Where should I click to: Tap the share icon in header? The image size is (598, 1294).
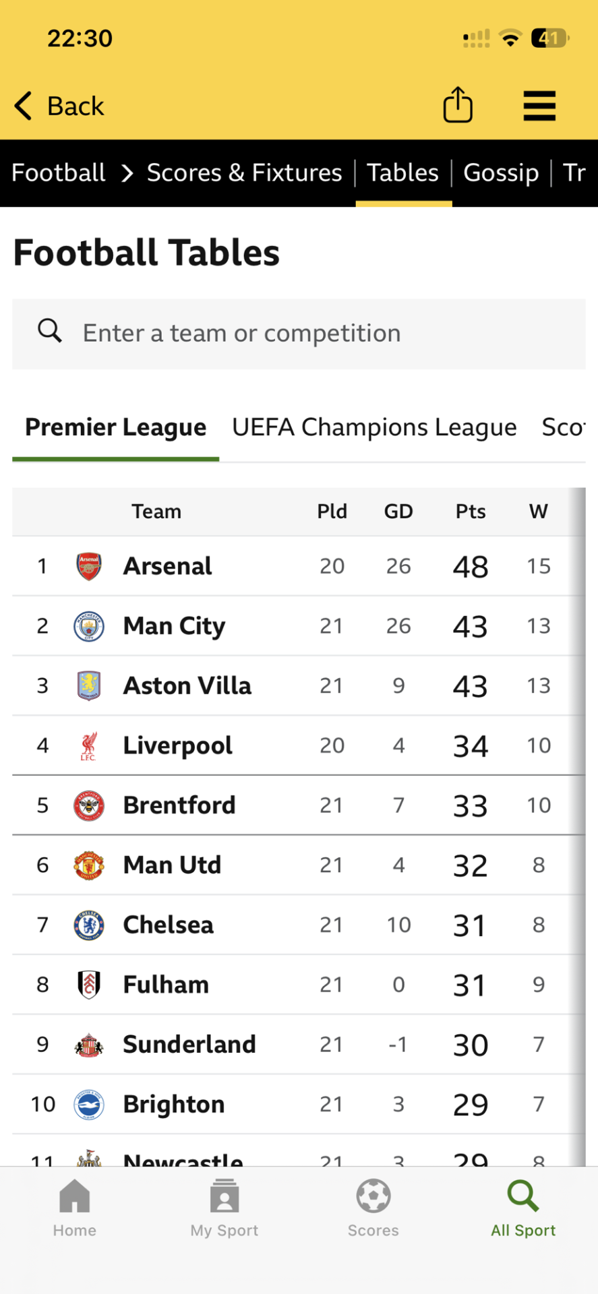coord(457,105)
